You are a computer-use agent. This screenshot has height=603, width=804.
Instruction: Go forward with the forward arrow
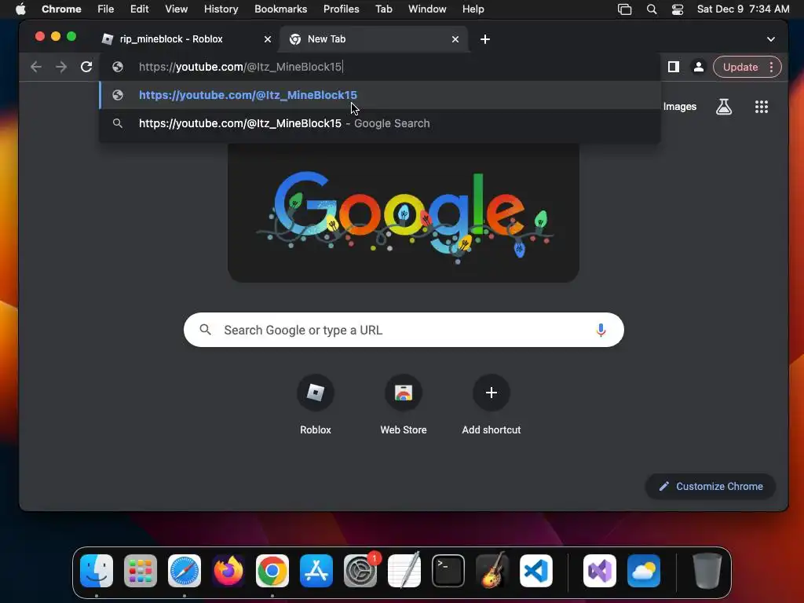[61, 67]
